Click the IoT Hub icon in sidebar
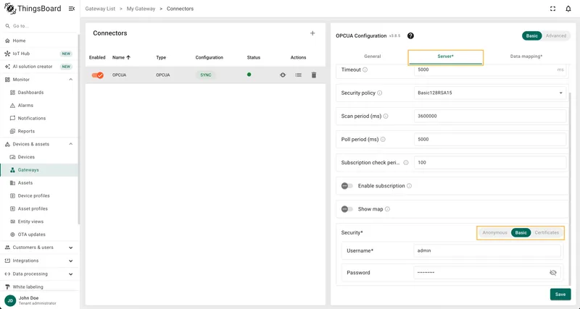 [7, 54]
